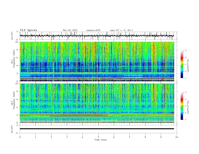Click the log(PSD) label beside ch.1 colorbar
This screenshot has width=199, height=154.
(x=188, y=66)
